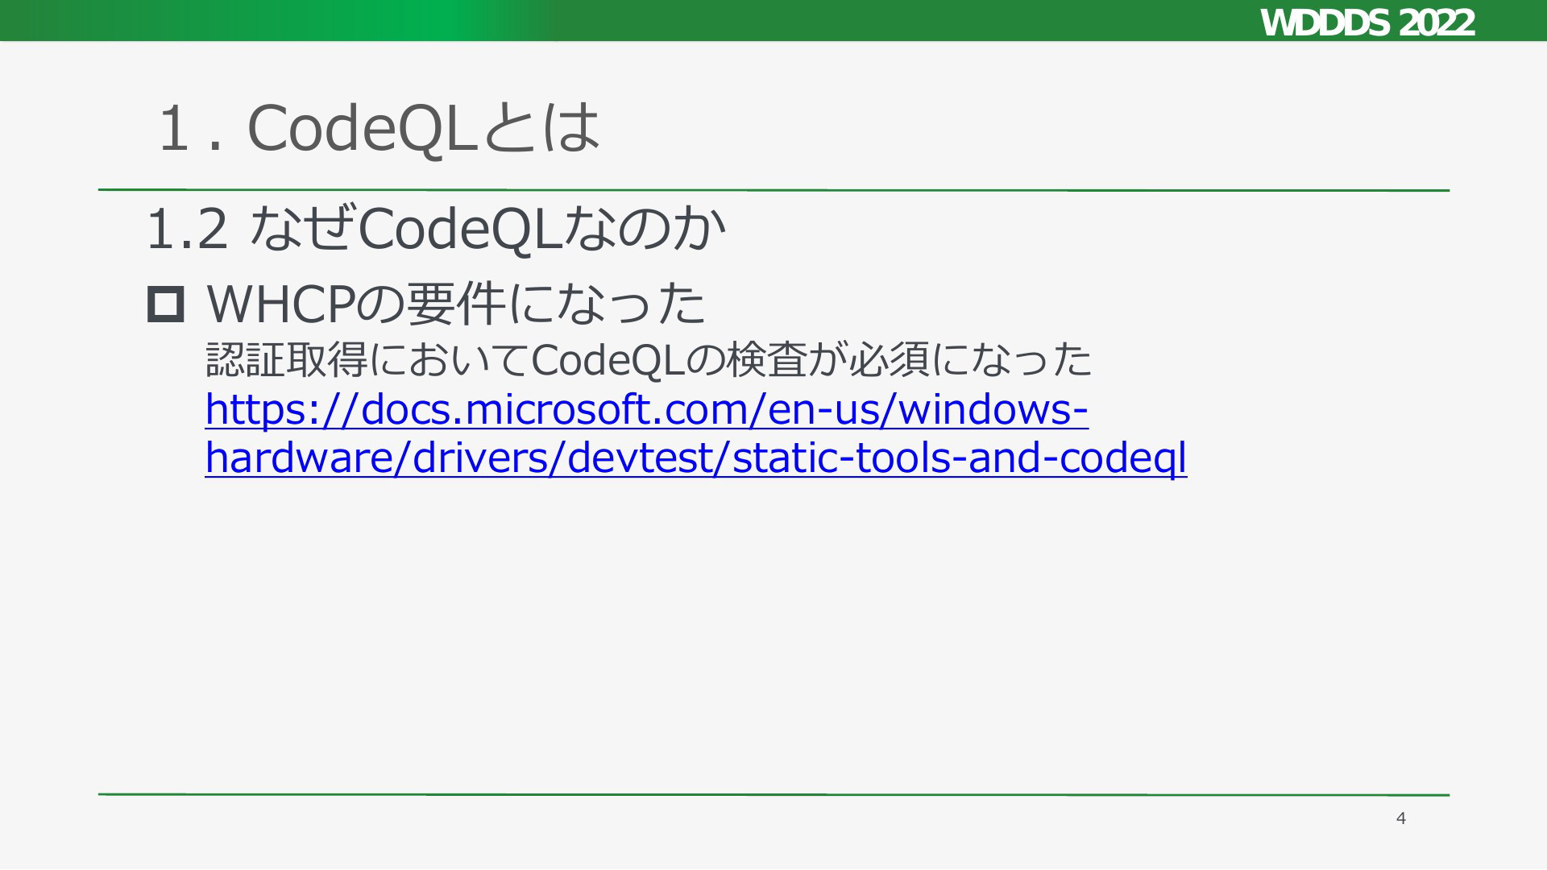
Task: Select the subtitle 1.2 なぜCodeQLなのか
Action: 436,229
